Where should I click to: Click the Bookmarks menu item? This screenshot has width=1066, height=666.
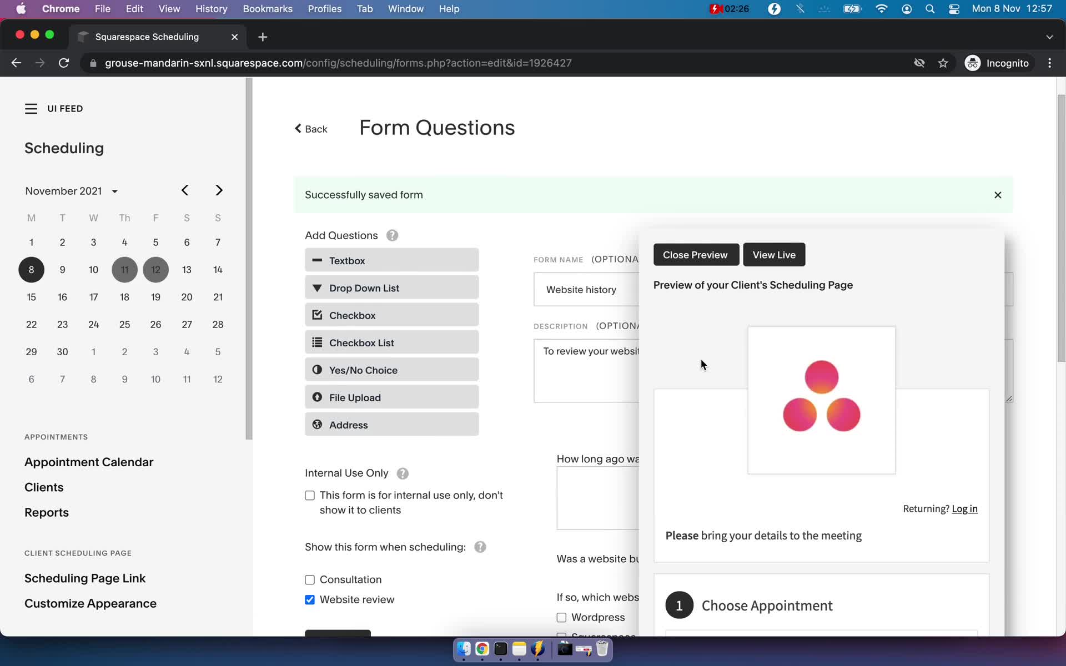click(x=267, y=8)
